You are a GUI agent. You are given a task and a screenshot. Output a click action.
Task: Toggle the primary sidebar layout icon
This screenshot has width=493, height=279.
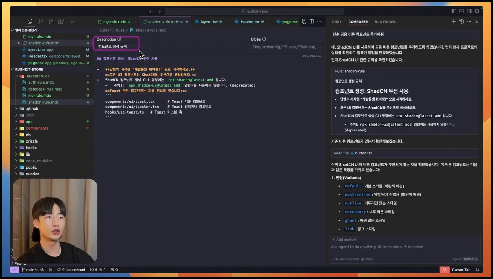click(454, 11)
